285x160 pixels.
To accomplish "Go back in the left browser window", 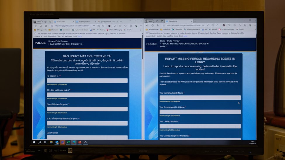I will pos(36,26).
